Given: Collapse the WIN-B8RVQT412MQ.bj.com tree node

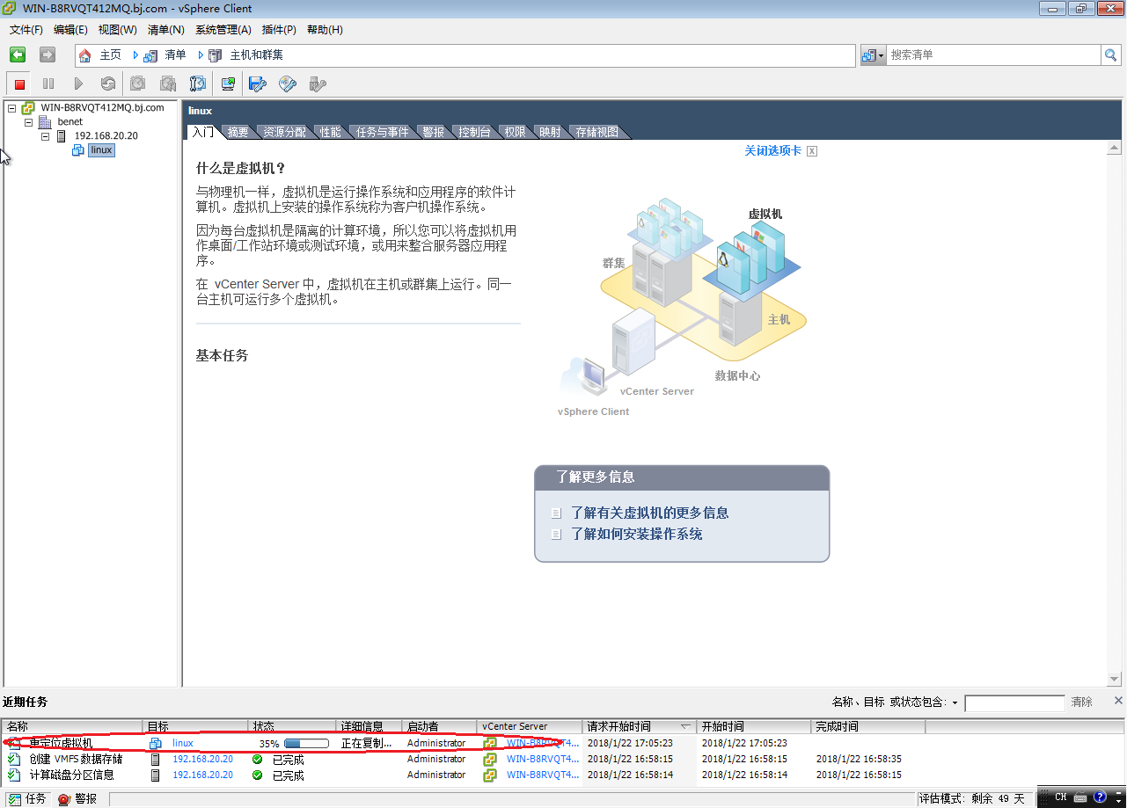Looking at the screenshot, I should [11, 108].
